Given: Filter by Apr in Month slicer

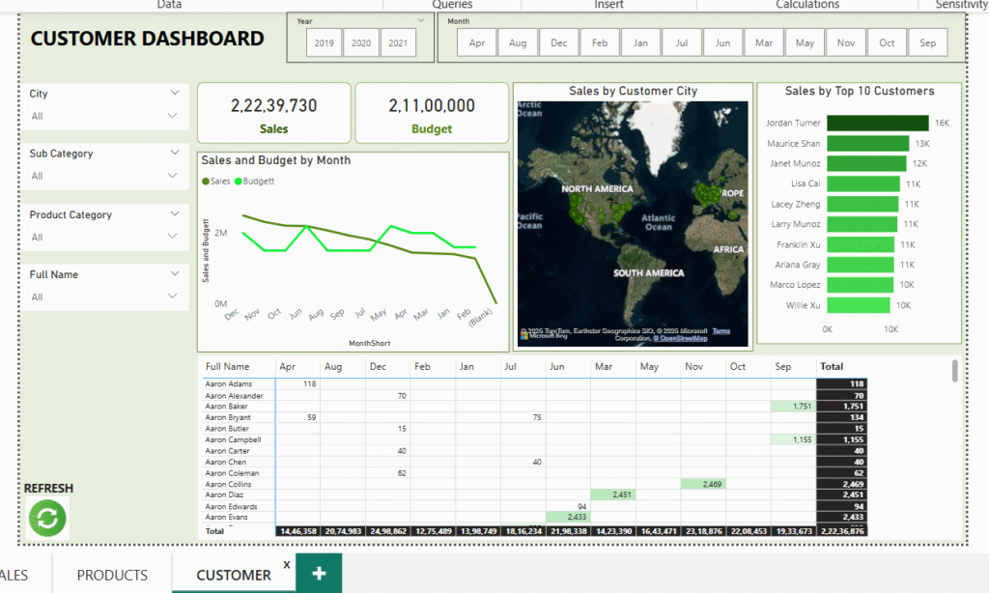Looking at the screenshot, I should (x=476, y=42).
